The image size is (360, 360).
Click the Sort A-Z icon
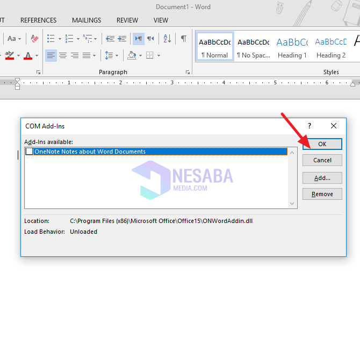click(167, 39)
